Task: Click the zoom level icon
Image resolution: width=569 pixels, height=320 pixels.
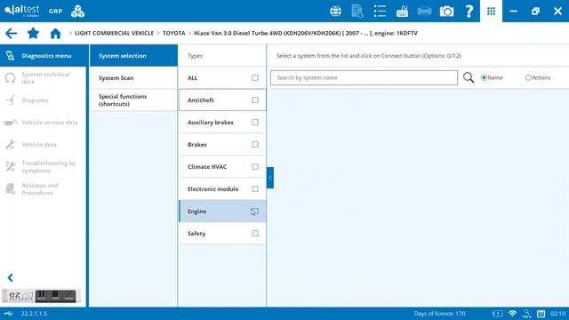Action: point(526,314)
